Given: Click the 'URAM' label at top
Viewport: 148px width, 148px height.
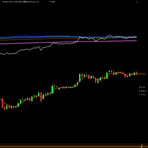Looking at the screenshot, I should tap(52, 2).
